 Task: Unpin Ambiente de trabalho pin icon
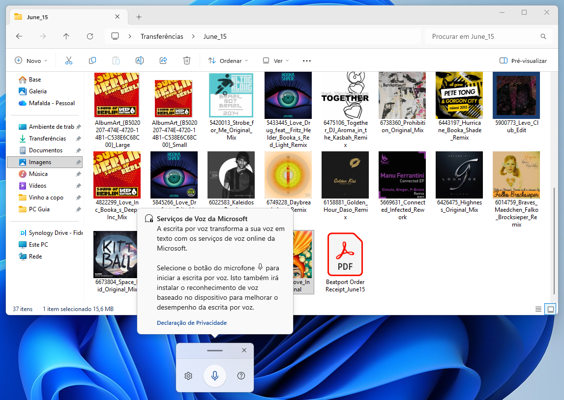[78, 127]
